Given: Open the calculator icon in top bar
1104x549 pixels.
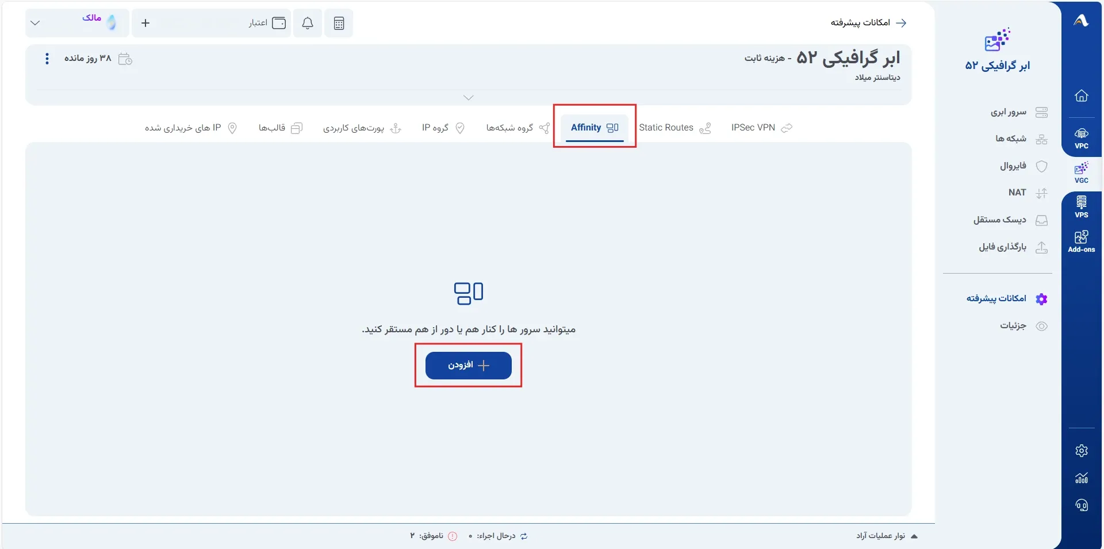Looking at the screenshot, I should pyautogui.click(x=339, y=23).
